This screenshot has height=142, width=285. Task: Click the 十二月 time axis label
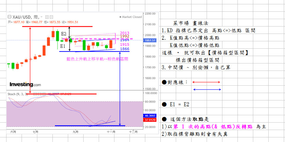(134, 132)
